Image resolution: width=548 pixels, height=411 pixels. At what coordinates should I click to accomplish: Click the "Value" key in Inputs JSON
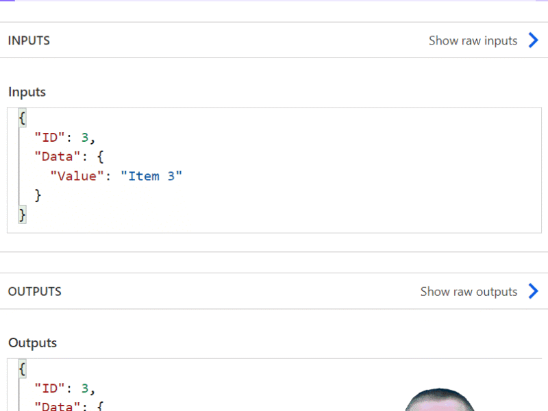click(x=77, y=176)
